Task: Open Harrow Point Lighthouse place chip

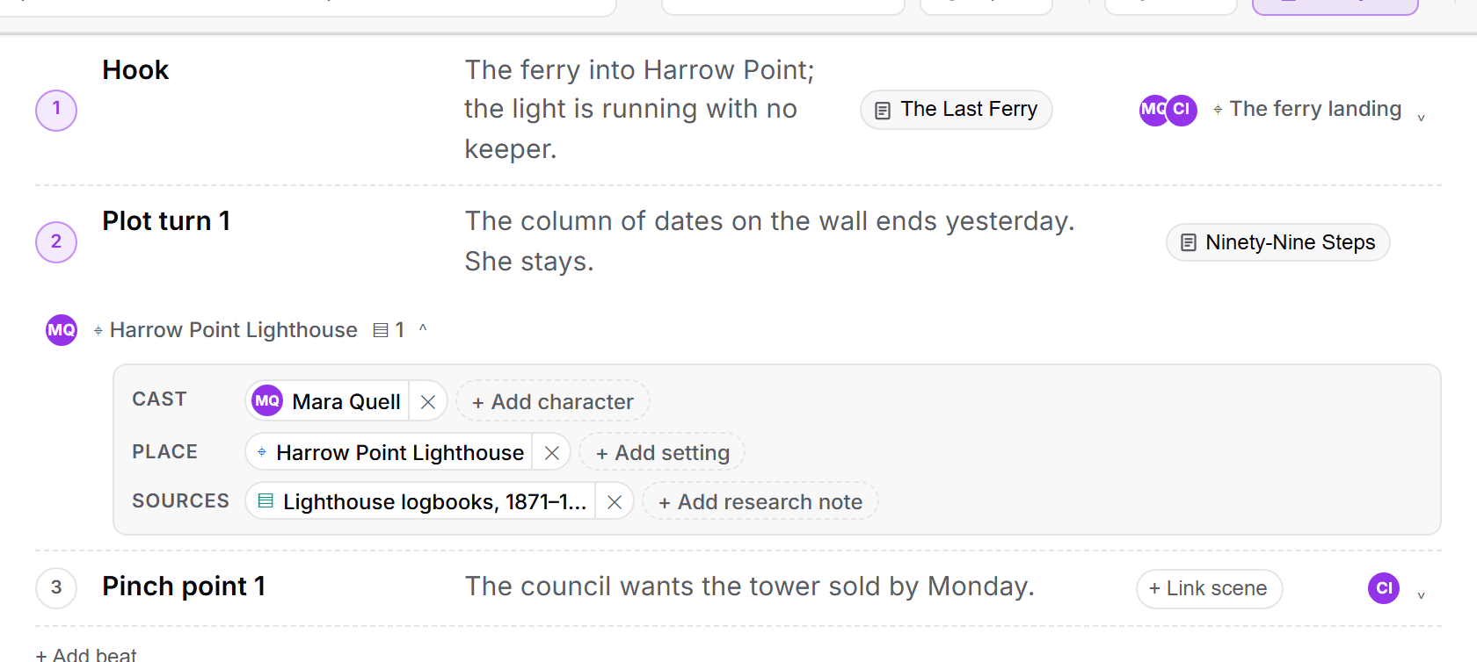Action: [x=389, y=453]
